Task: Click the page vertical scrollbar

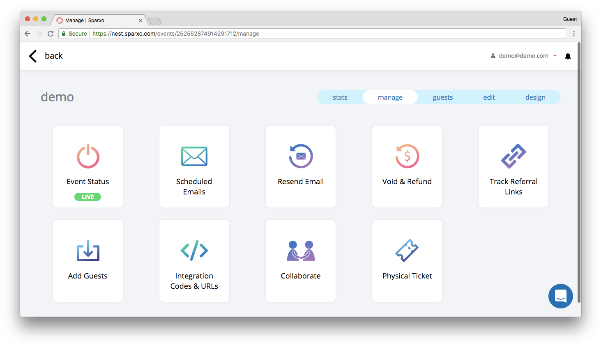Action: (x=579, y=172)
